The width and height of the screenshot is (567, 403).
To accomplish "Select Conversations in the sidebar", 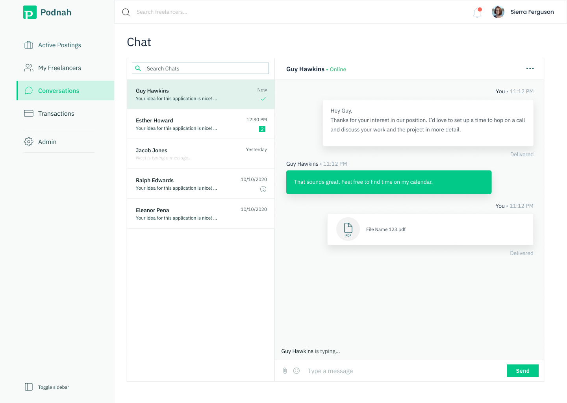I will pyautogui.click(x=65, y=91).
